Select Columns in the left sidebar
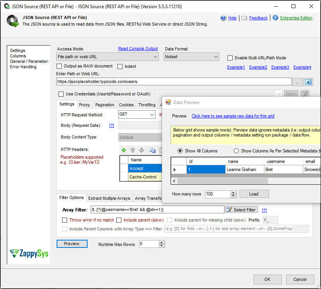321x289 pixels. [18, 56]
